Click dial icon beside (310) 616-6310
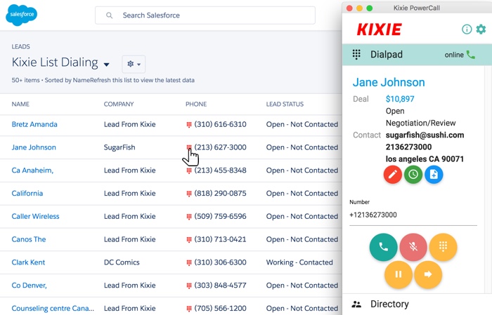 coord(189,125)
